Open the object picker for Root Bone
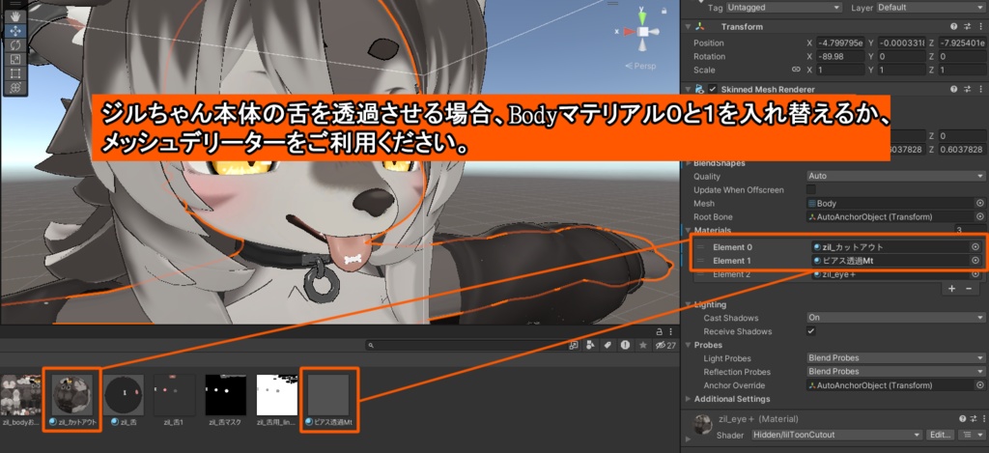The image size is (989, 453). pyautogui.click(x=979, y=216)
